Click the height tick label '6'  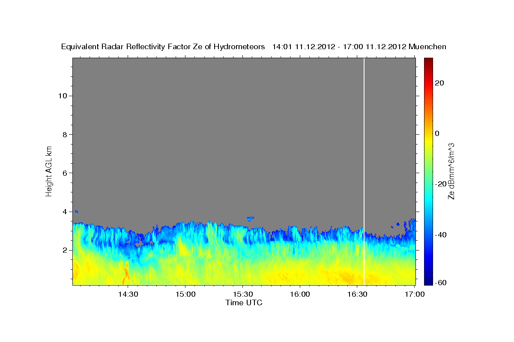[x=64, y=173]
